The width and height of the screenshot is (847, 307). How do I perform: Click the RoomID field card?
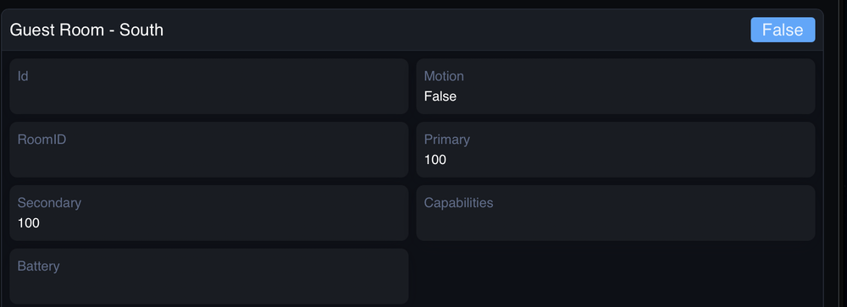(209, 150)
